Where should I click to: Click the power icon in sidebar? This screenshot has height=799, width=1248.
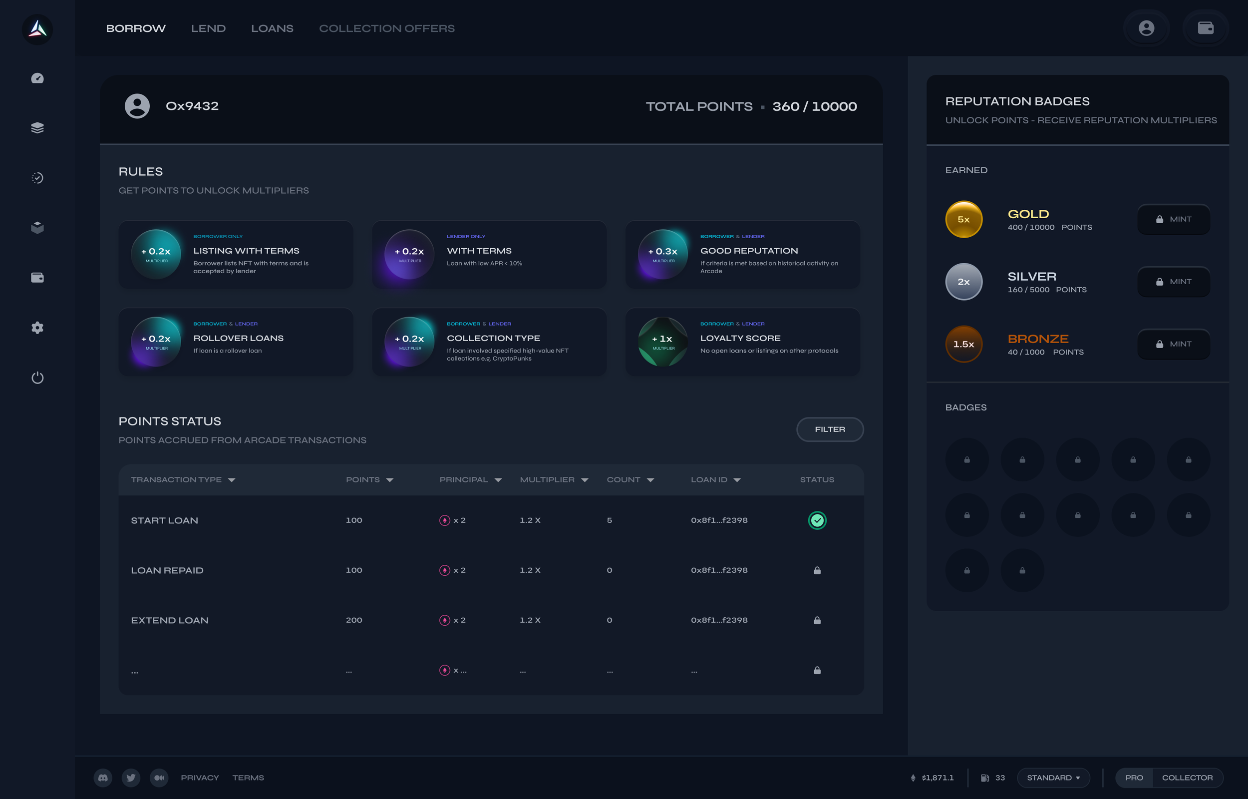tap(37, 377)
